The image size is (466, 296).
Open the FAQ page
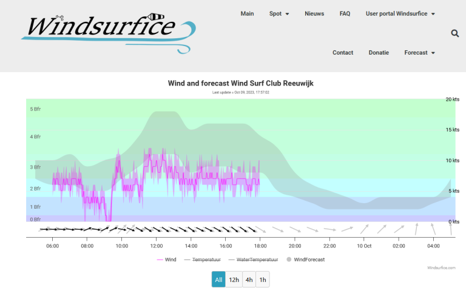click(345, 13)
